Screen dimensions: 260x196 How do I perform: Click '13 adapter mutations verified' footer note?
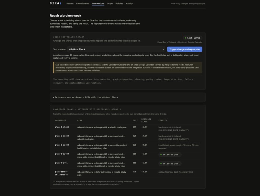[x=96, y=183]
